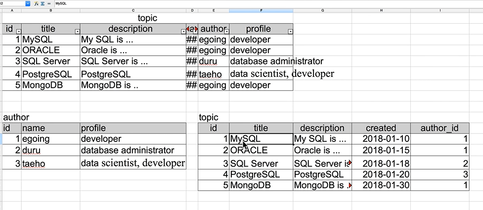Select 'PostgreSQL' title in the 2018-01-20 row

261,175
